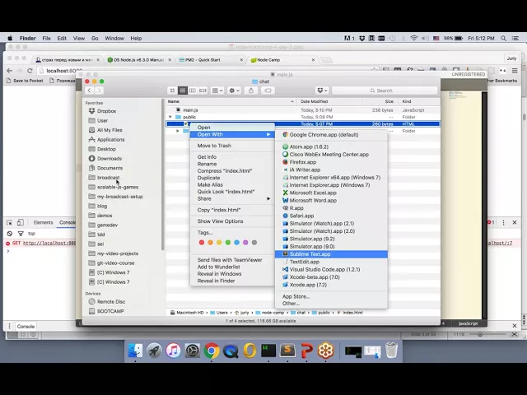Switch Finder to column view

[x=193, y=91]
